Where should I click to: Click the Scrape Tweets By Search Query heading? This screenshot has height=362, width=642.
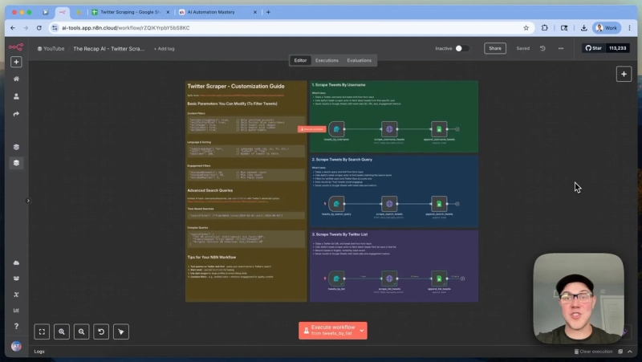click(342, 159)
